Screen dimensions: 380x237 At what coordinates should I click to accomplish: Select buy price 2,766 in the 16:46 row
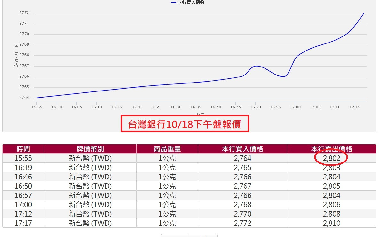click(242, 177)
